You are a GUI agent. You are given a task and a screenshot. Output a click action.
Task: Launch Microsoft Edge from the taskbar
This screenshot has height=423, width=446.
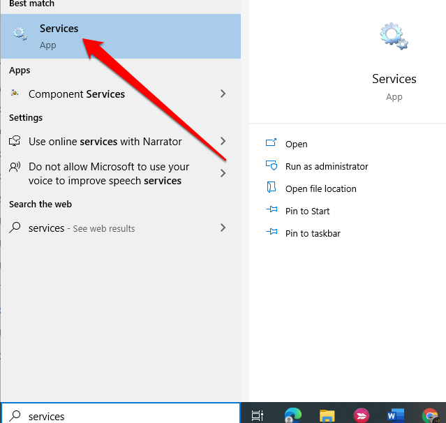[292, 415]
